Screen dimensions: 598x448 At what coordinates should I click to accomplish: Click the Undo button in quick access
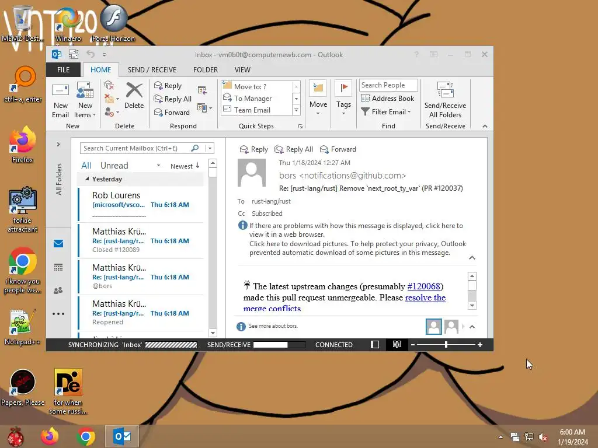pos(91,54)
